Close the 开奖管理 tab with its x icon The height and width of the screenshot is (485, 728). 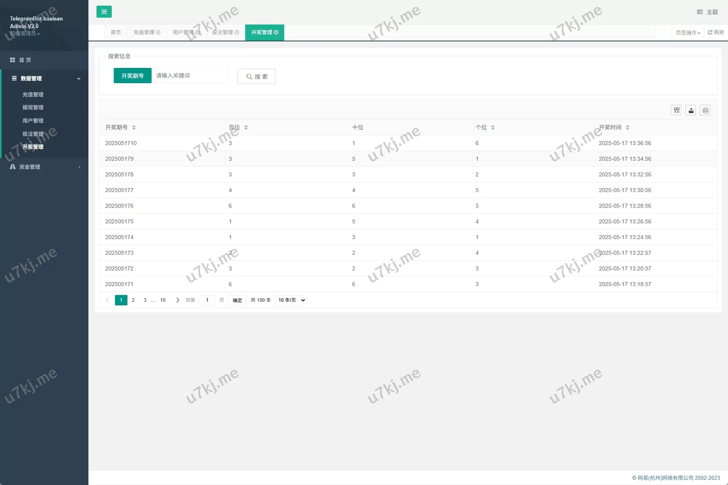[x=276, y=33]
